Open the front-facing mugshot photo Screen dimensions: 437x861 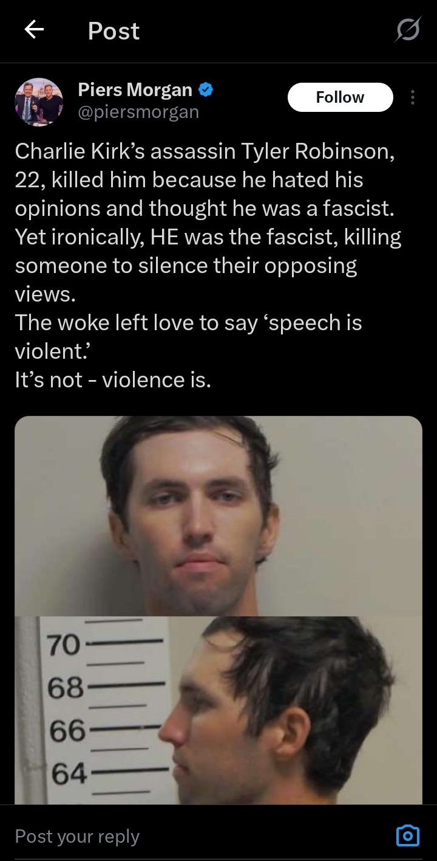[218, 516]
